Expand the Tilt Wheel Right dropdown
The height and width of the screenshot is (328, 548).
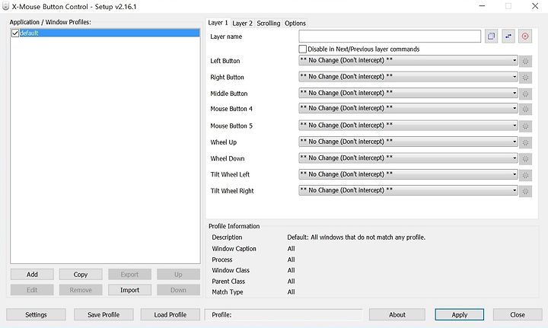[x=408, y=190]
